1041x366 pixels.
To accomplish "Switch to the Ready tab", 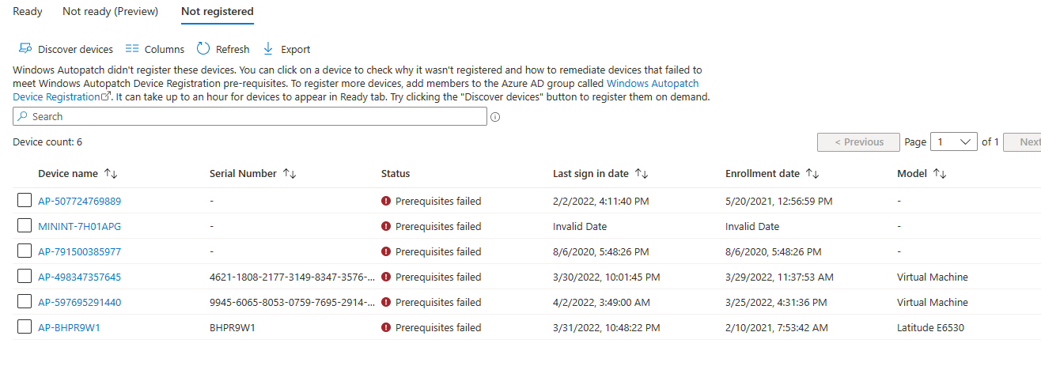I will (28, 12).
